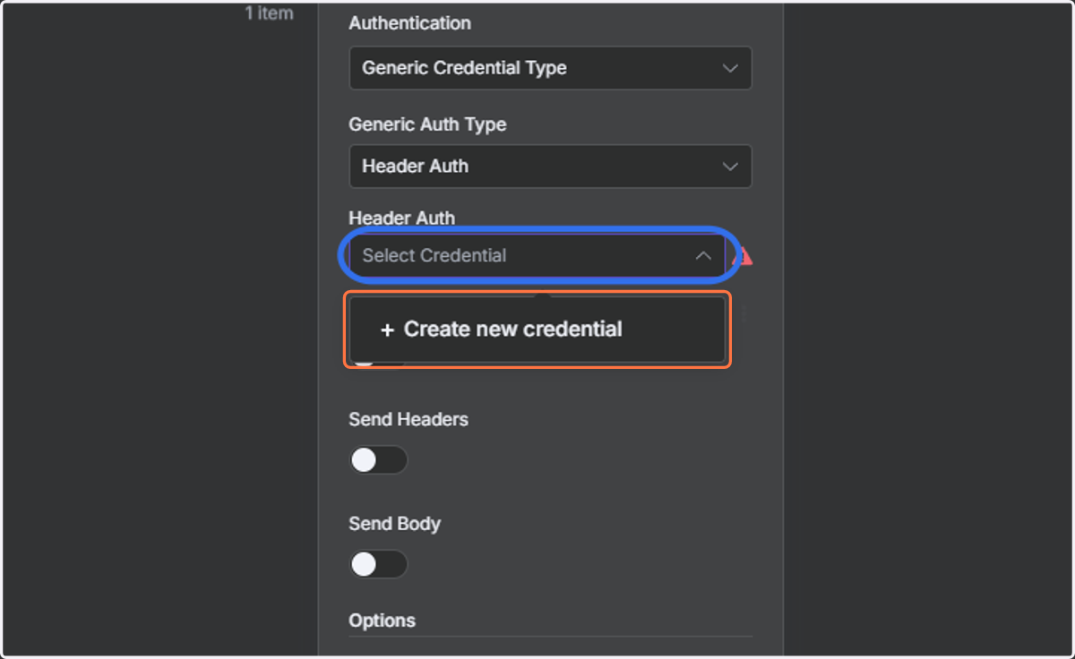This screenshot has width=1075, height=659.
Task: Click the Header Auth field label
Action: 401,218
